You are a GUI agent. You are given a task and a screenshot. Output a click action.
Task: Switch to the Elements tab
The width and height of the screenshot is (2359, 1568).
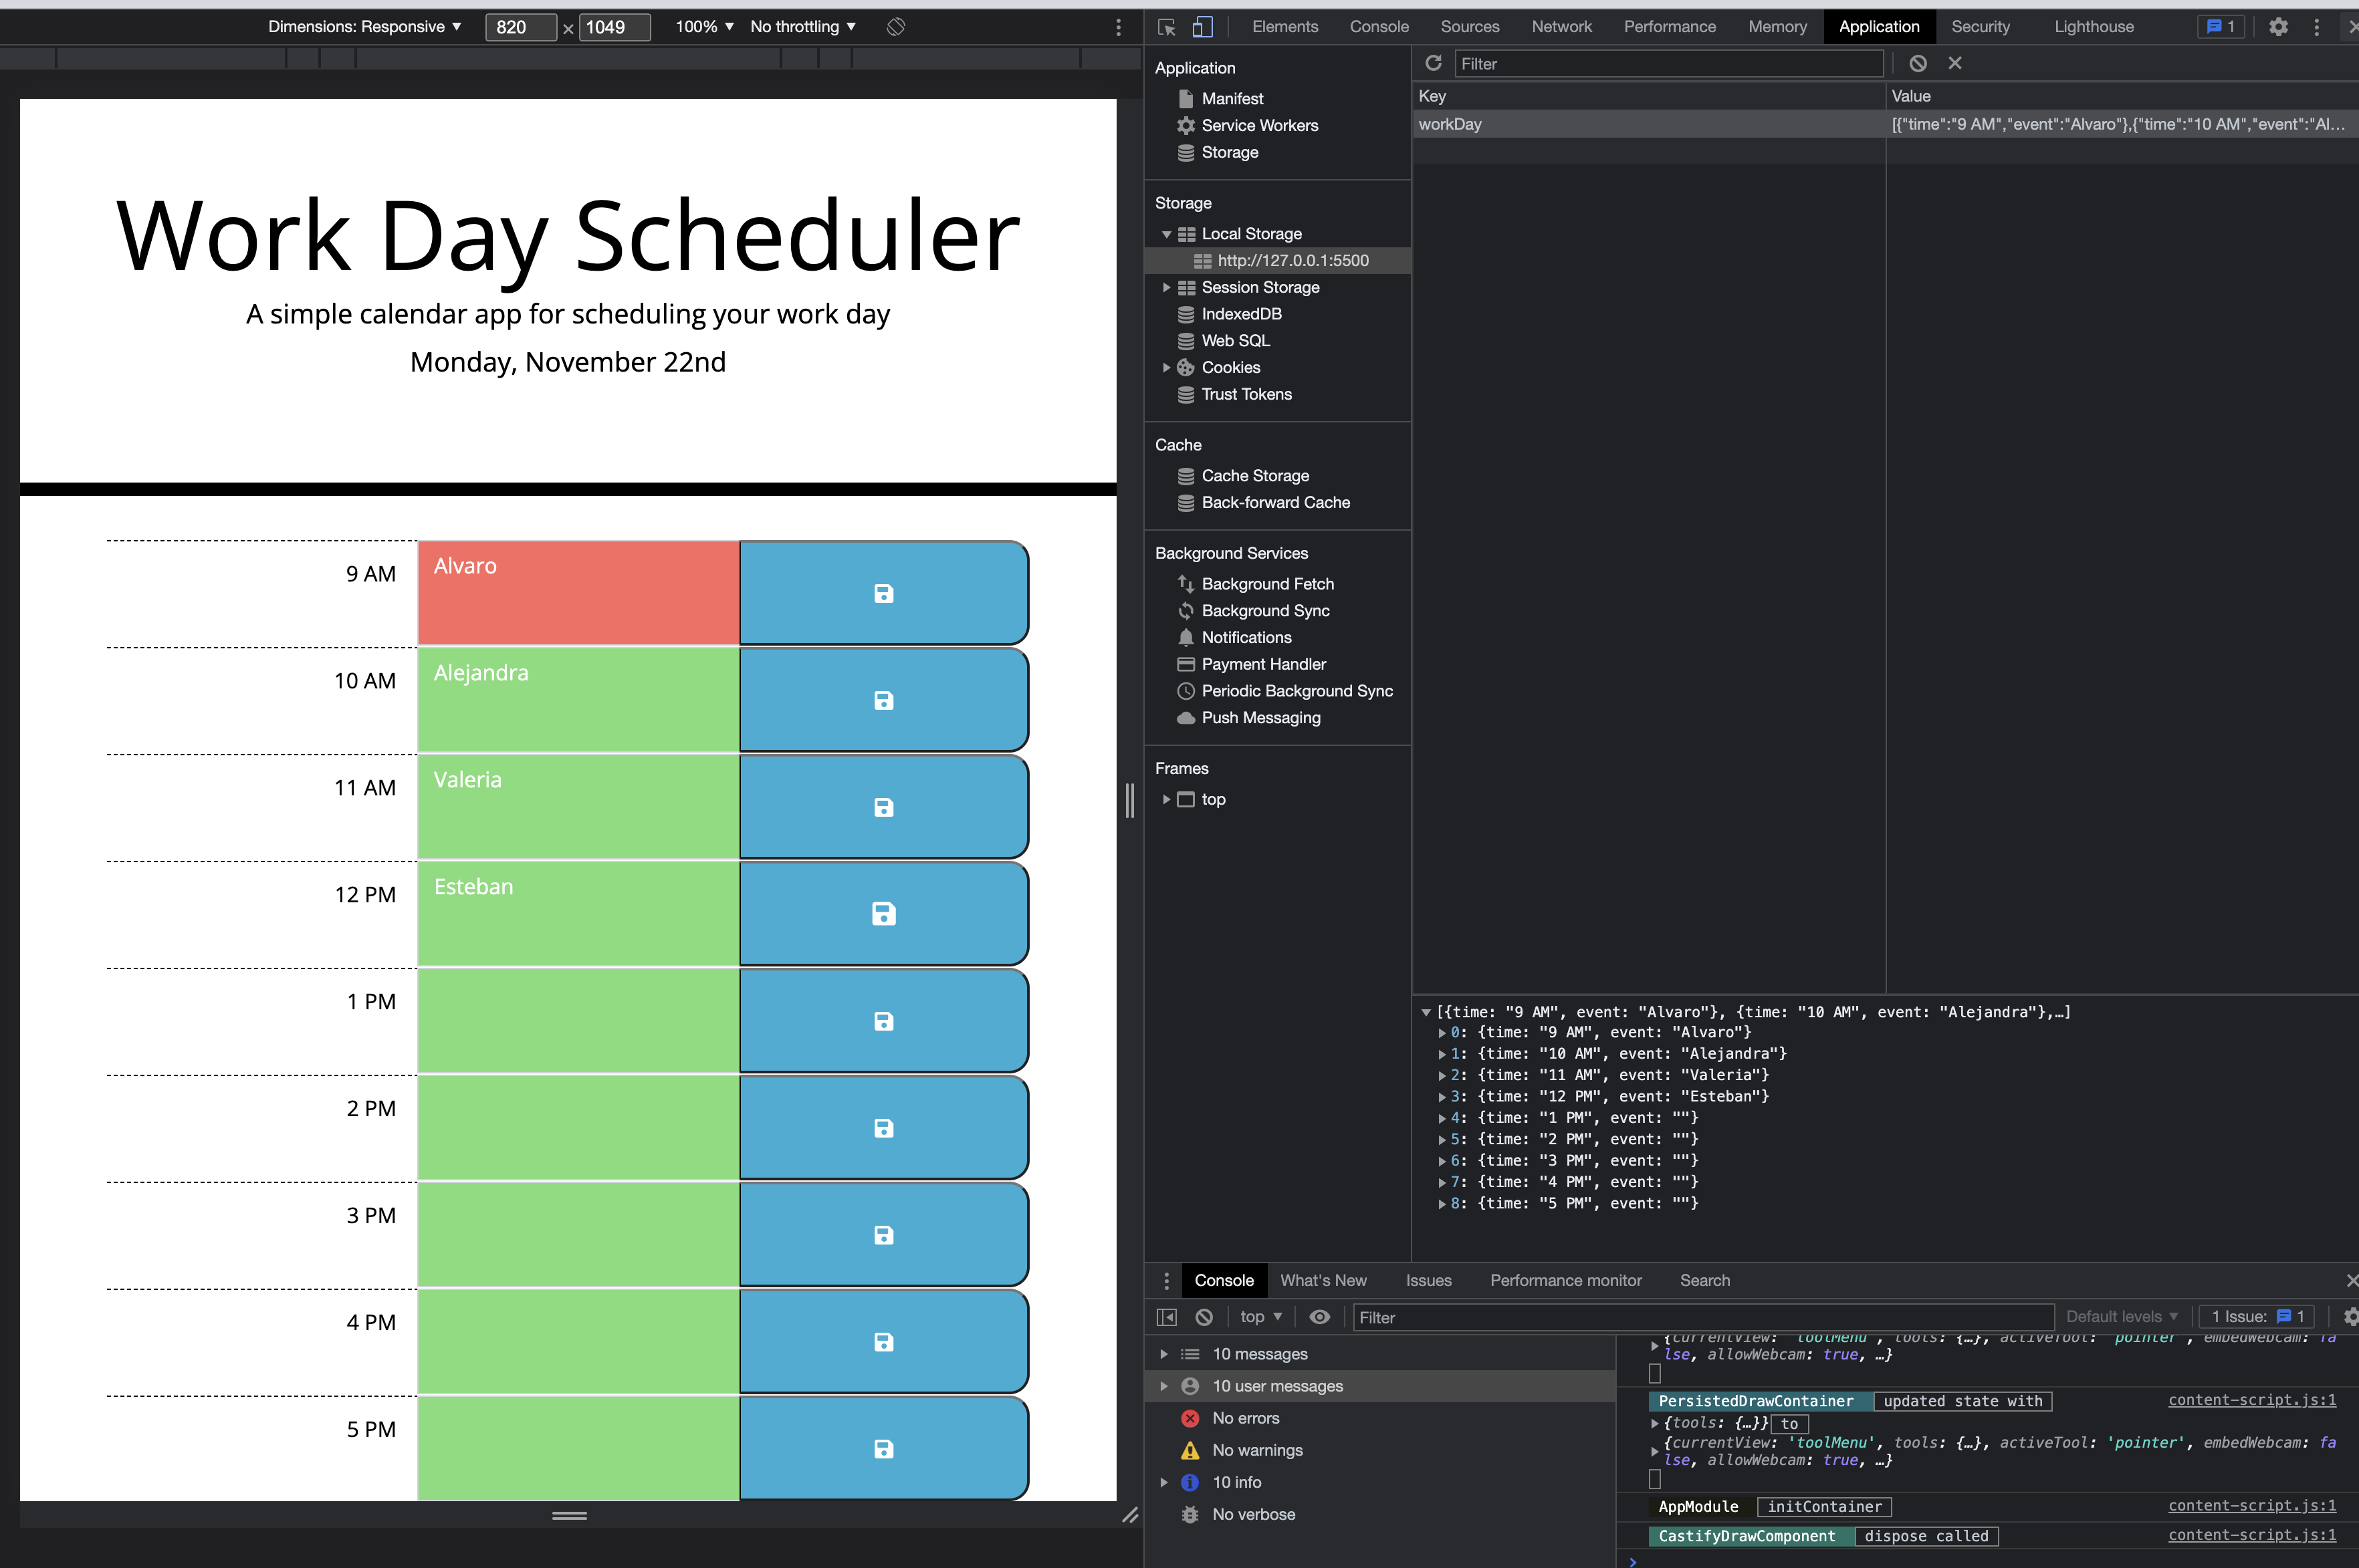pyautogui.click(x=1284, y=27)
